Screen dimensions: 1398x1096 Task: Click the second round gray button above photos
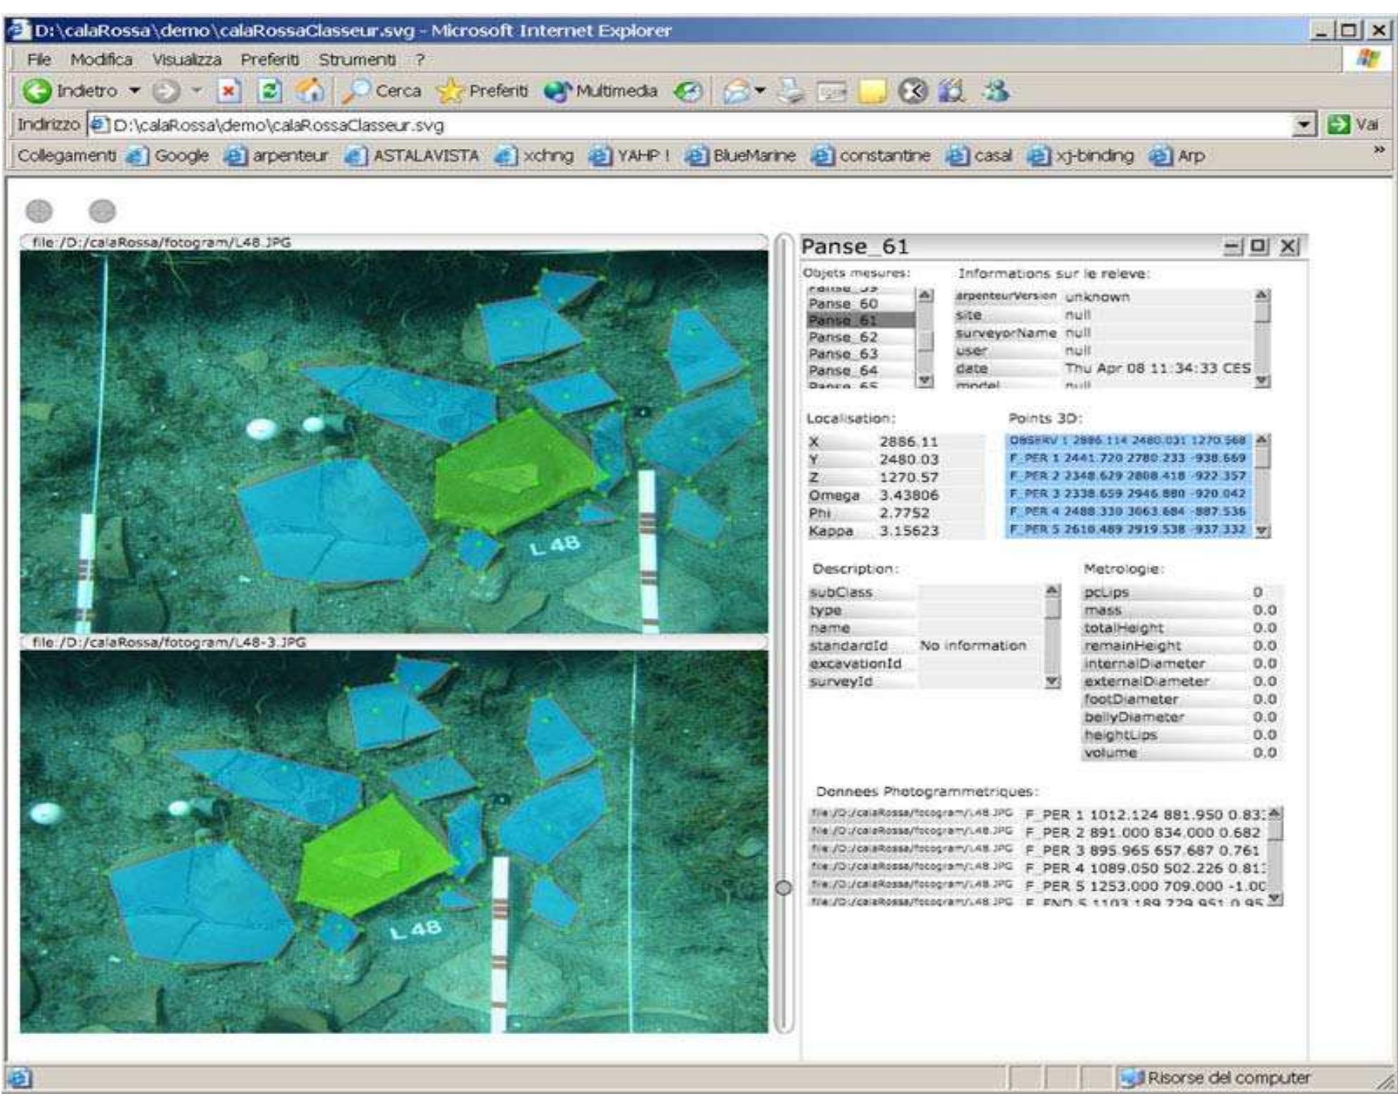(103, 211)
